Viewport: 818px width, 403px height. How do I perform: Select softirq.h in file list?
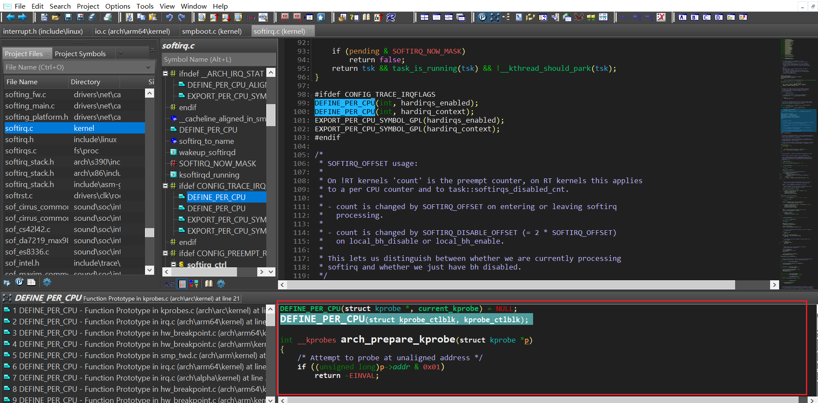[75, 140]
